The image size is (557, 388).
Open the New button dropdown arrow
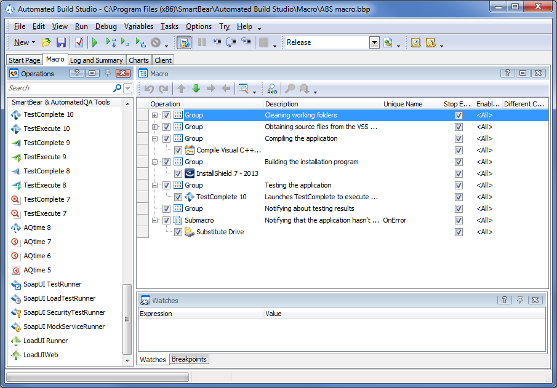click(x=33, y=42)
